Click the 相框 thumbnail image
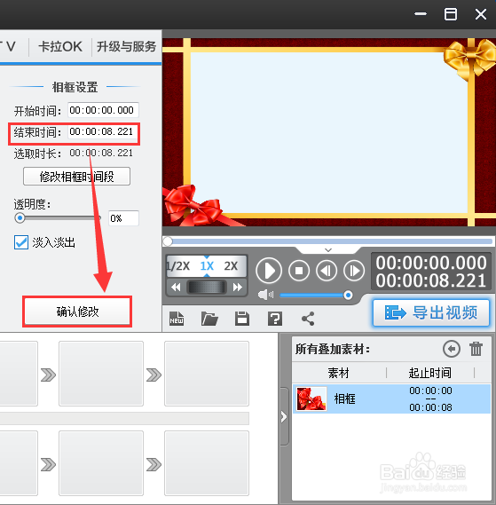496x505 pixels. click(311, 398)
